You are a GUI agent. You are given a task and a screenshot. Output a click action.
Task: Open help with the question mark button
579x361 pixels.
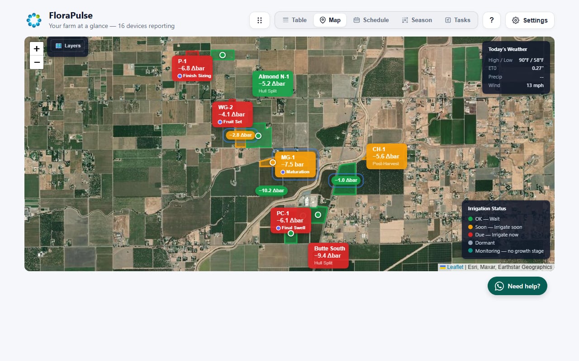click(492, 20)
